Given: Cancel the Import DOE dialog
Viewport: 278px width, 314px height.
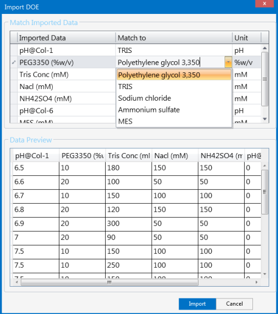Looking at the screenshot, I should (x=235, y=304).
